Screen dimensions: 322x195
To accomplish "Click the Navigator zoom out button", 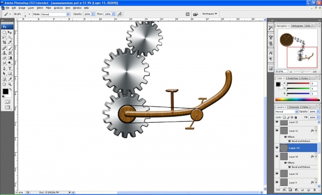I will 291,72.
